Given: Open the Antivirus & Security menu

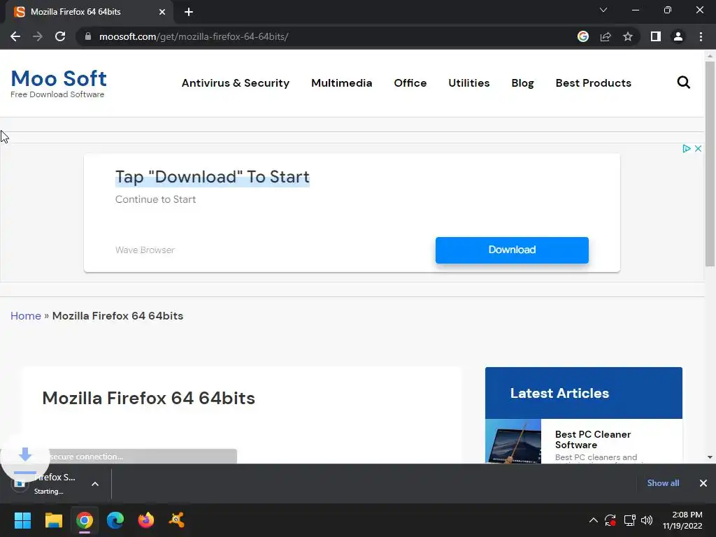Looking at the screenshot, I should pyautogui.click(x=236, y=83).
